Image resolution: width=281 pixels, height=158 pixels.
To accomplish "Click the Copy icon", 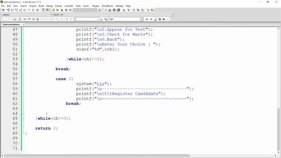I will click(x=138, y=10).
